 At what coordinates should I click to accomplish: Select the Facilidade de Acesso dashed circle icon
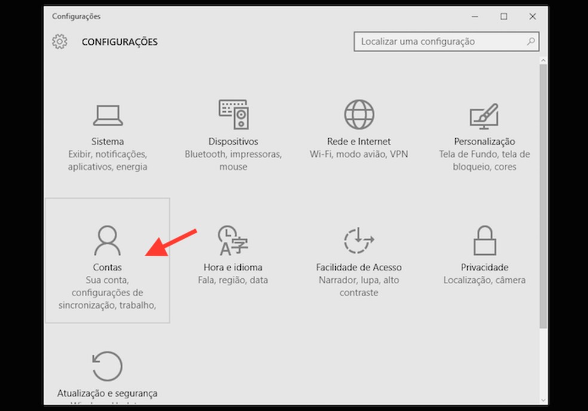(359, 240)
